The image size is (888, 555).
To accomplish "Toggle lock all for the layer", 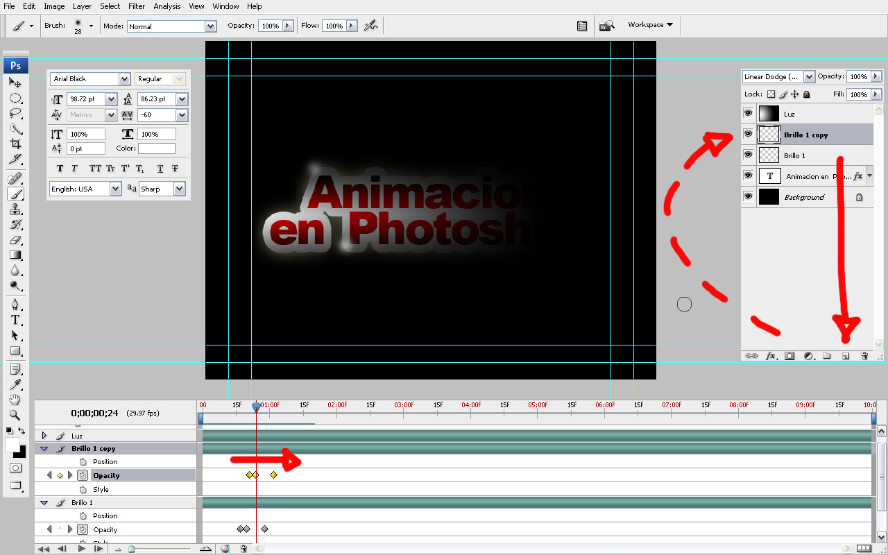I will pyautogui.click(x=806, y=94).
